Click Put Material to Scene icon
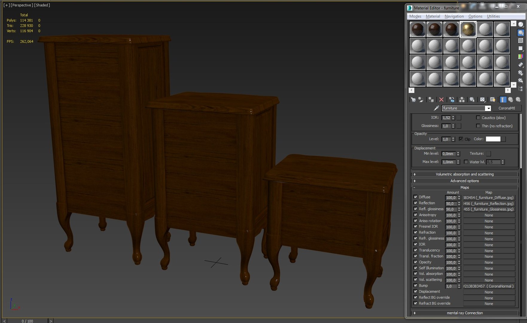The image size is (527, 323). click(421, 100)
